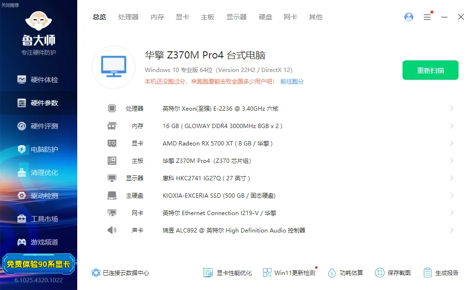This screenshot has height=290, width=473.
Task: Click the 免费体验90系显卡 promotional banner
Action: [x=39, y=264]
